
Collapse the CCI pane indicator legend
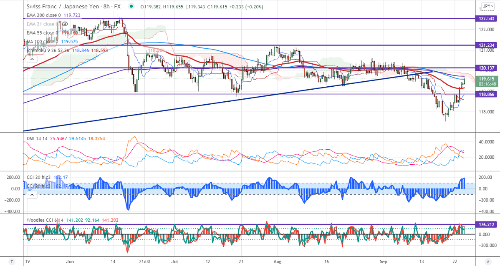[33, 195]
